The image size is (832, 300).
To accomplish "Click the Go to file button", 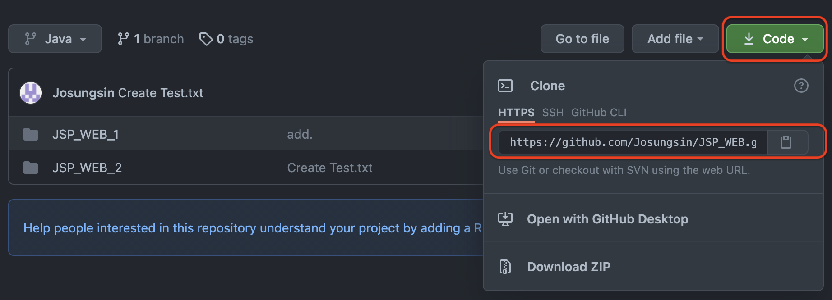I will click(x=582, y=39).
